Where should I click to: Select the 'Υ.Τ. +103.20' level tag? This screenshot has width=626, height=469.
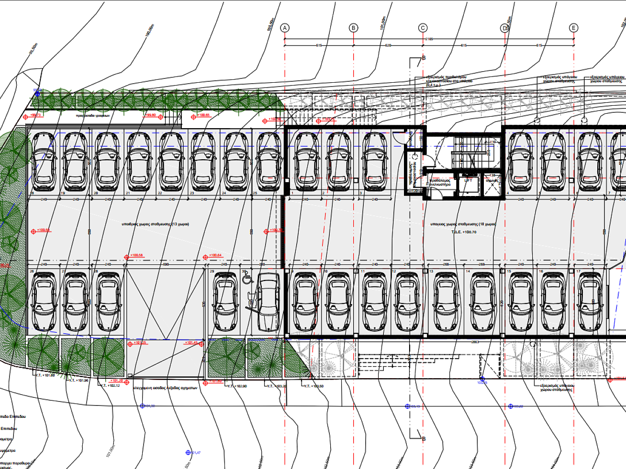277,386
